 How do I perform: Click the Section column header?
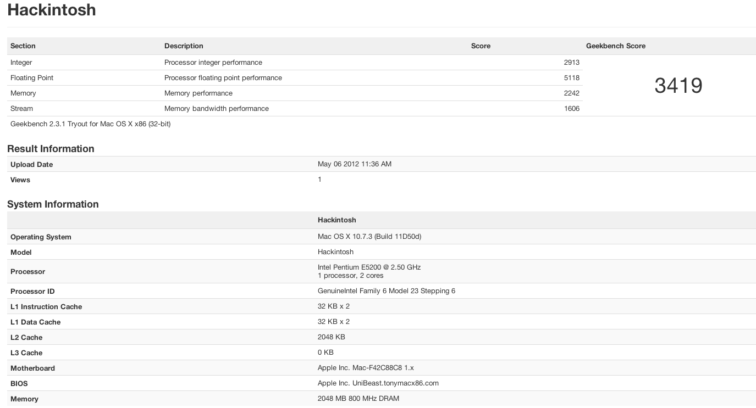point(23,46)
